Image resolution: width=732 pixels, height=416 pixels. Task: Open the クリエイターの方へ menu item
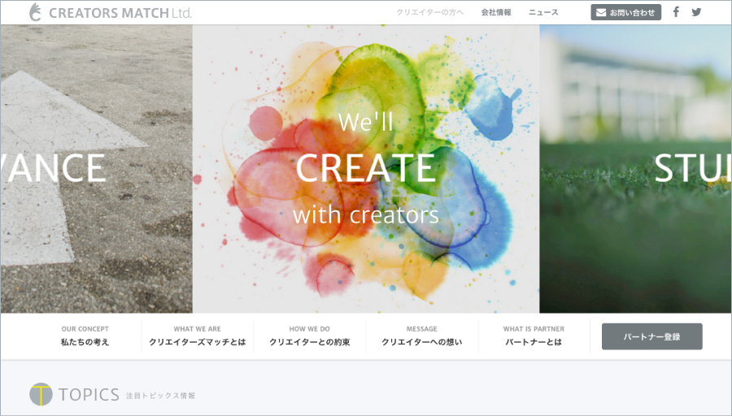coord(429,12)
